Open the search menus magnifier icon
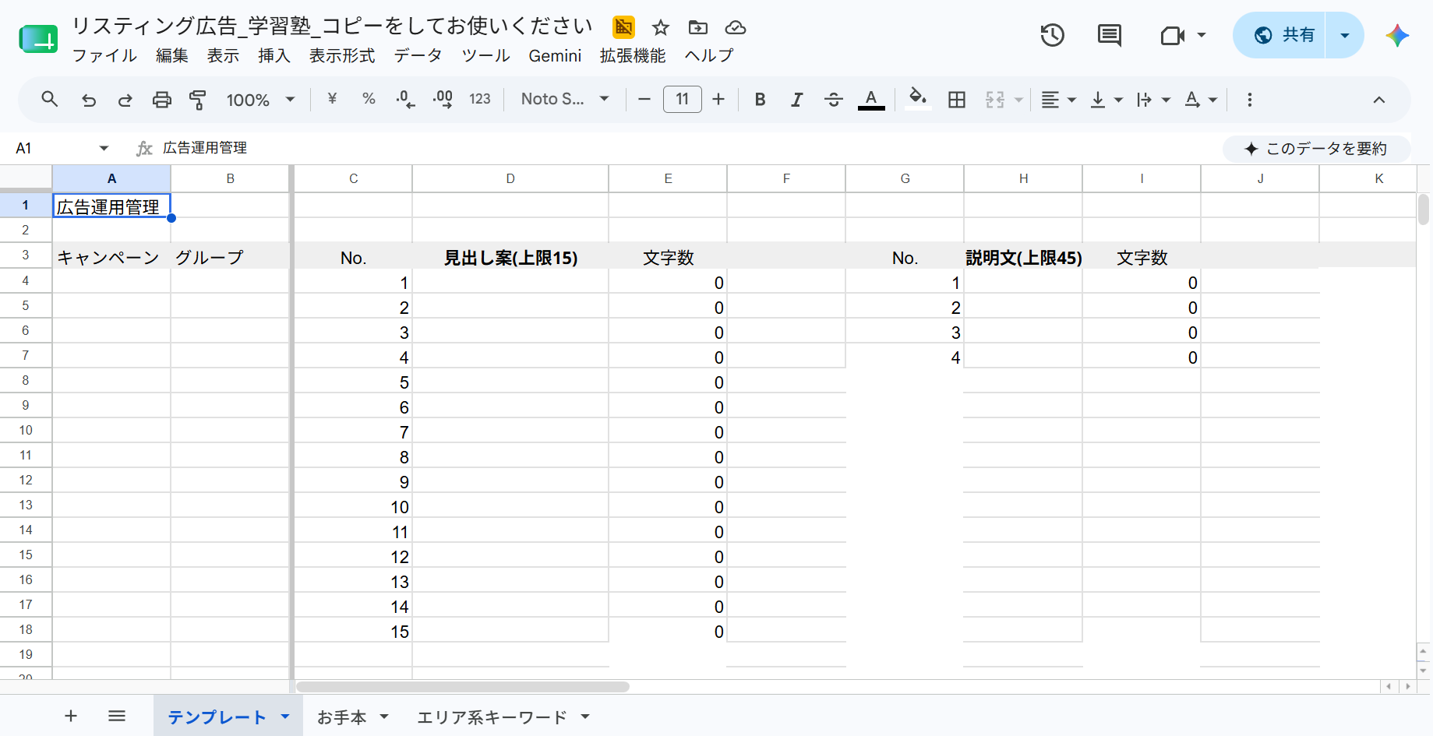This screenshot has width=1433, height=736. click(50, 100)
